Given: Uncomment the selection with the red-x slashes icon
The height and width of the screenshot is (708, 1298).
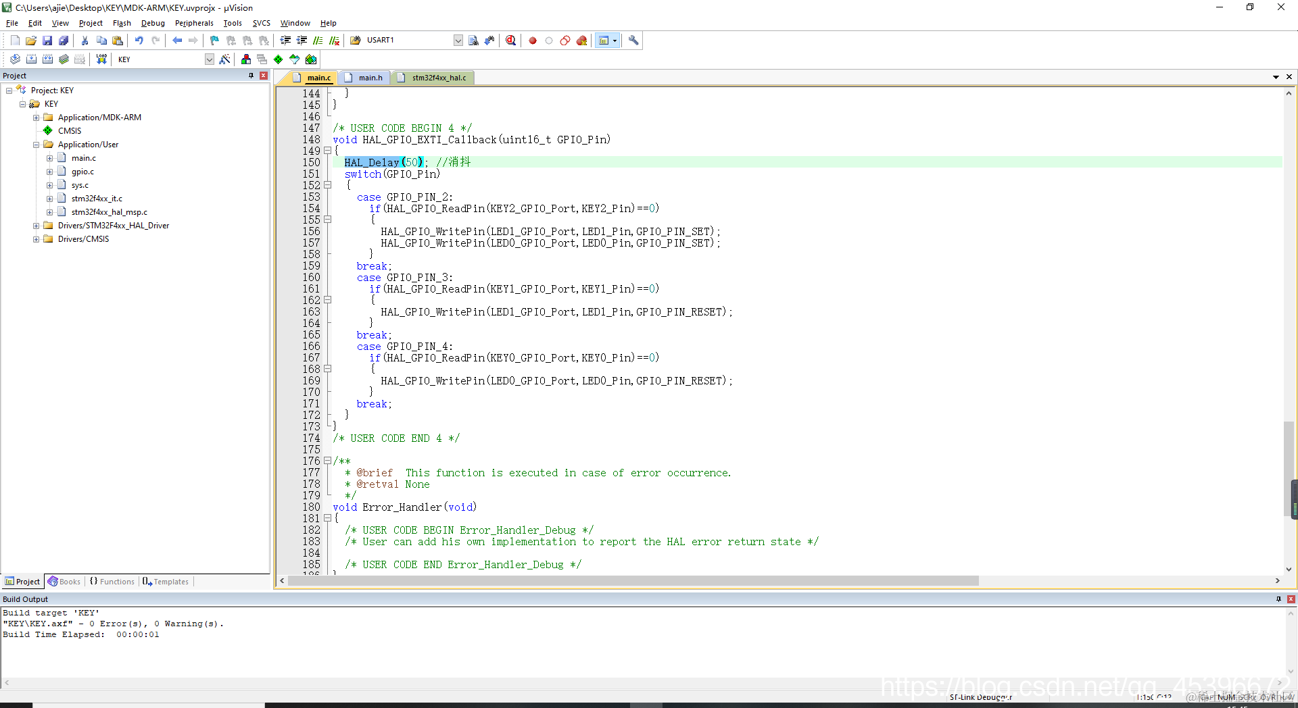Looking at the screenshot, I should [x=334, y=41].
